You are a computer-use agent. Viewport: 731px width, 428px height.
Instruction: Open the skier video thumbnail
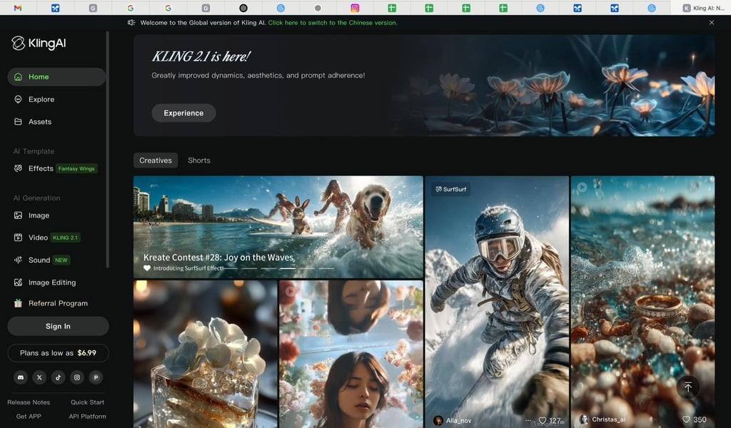[497, 302]
